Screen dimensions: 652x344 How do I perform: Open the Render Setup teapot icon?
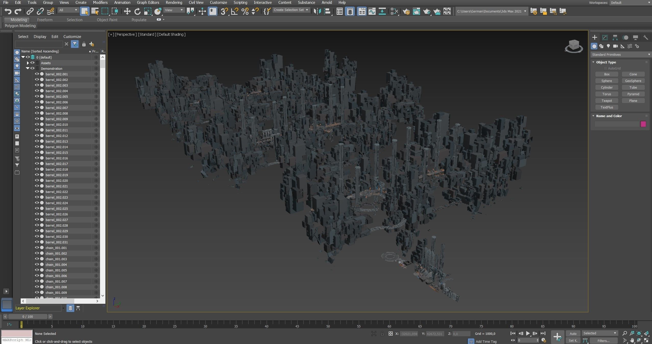click(x=406, y=11)
